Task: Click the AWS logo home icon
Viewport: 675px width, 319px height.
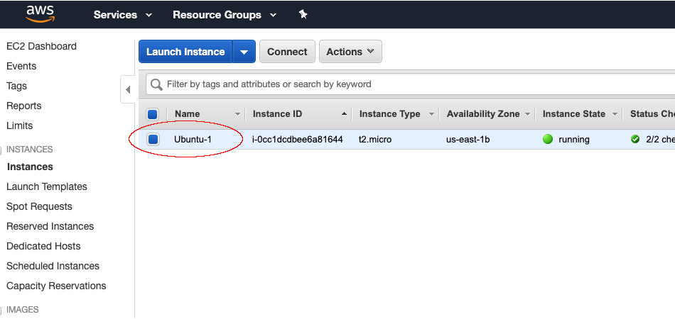Action: (40, 14)
